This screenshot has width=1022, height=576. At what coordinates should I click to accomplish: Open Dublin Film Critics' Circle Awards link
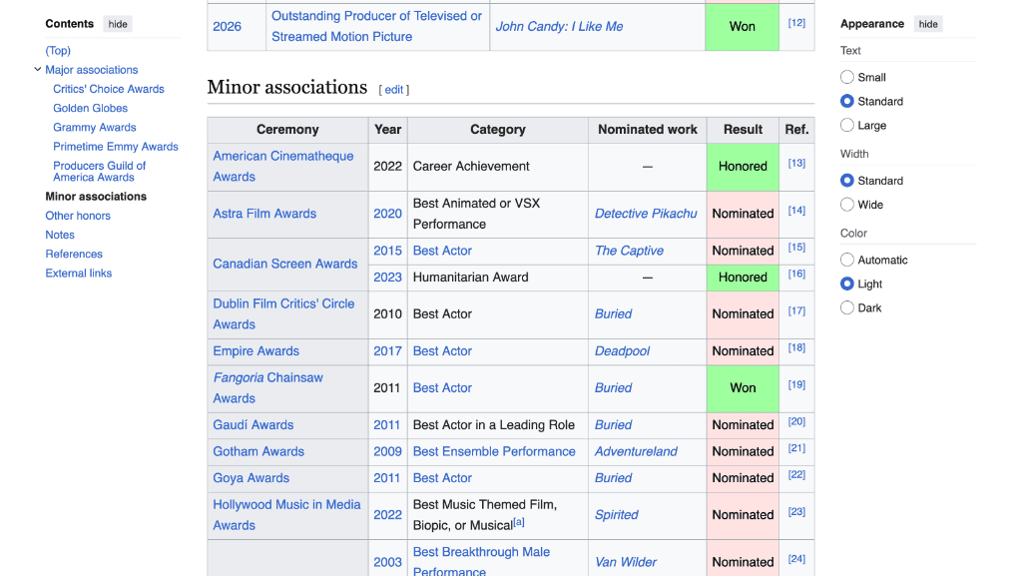(x=283, y=314)
